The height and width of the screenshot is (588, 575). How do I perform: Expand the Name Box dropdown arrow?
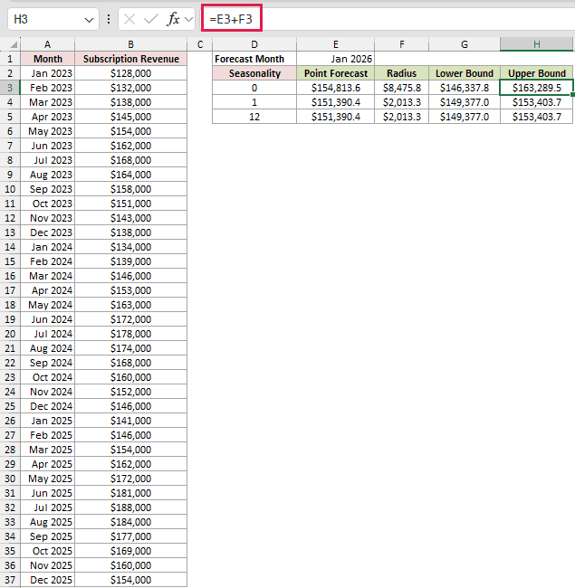click(x=89, y=20)
